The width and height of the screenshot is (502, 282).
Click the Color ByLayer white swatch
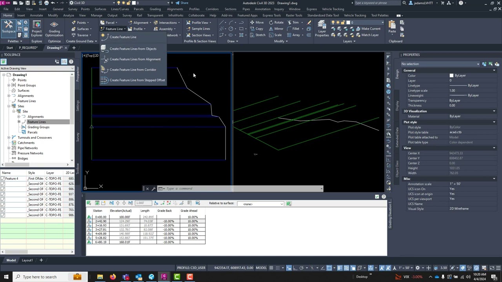coord(451,76)
